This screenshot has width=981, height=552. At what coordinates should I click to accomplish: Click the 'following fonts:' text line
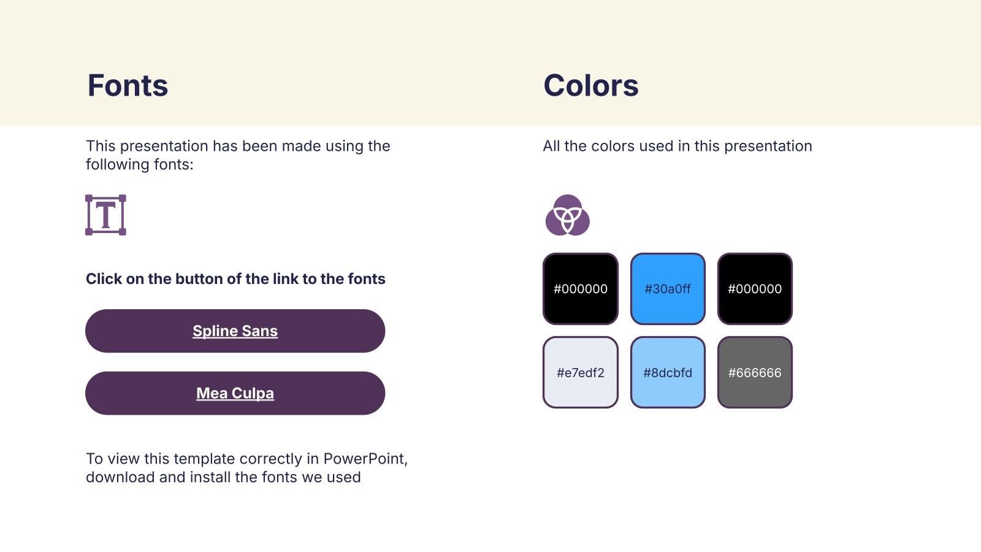[x=139, y=164]
